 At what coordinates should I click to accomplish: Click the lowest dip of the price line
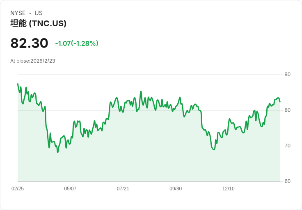click(x=58, y=152)
